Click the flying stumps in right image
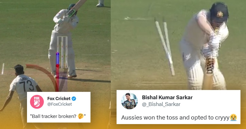This screenshot has width=246, height=129. (x=165, y=47)
